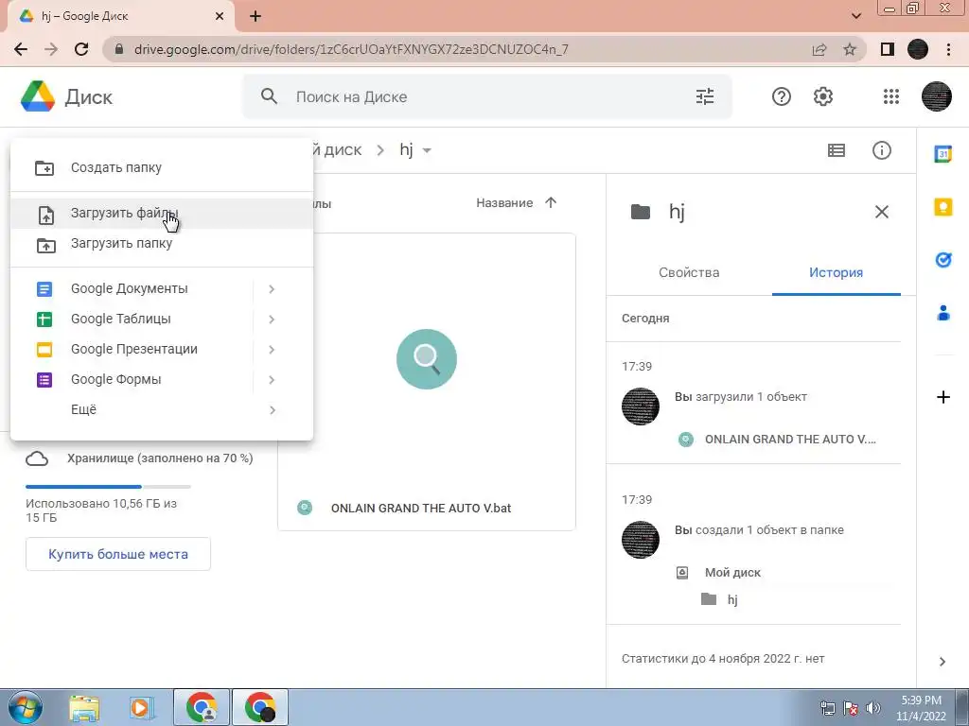Select Загрузить папку menu item

click(162, 243)
